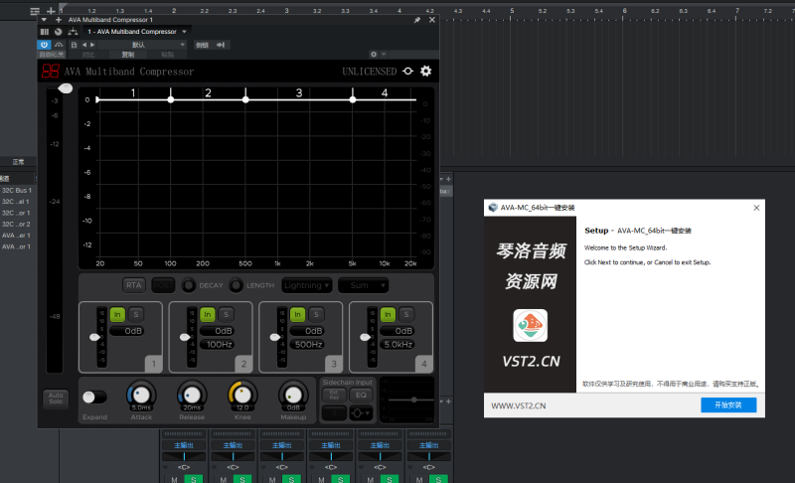Load the next preset arrow
795x483 pixels.
[92, 45]
